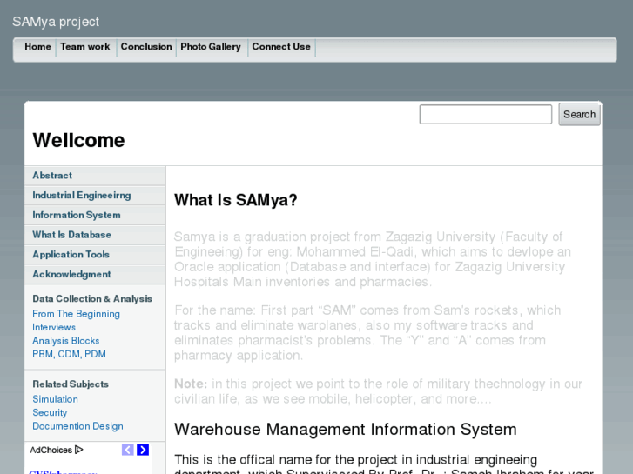Open the Abstract sidebar item
633x474 pixels.
pyautogui.click(x=95, y=176)
